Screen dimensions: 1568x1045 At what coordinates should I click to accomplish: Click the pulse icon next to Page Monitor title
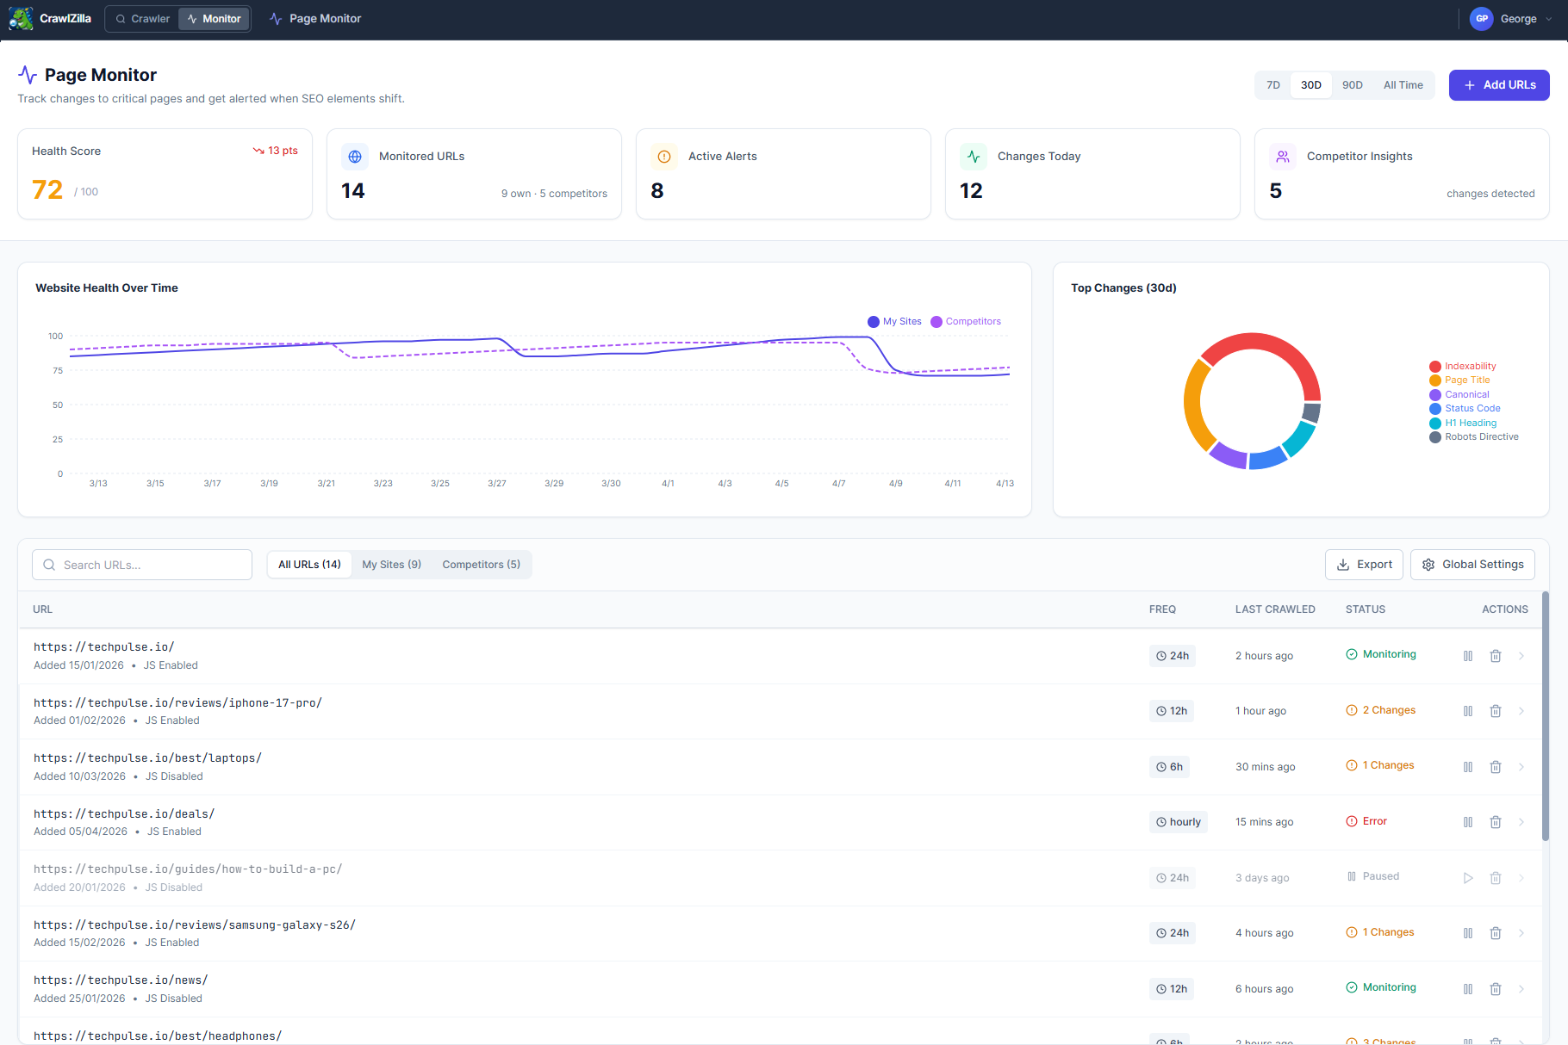pyautogui.click(x=27, y=75)
